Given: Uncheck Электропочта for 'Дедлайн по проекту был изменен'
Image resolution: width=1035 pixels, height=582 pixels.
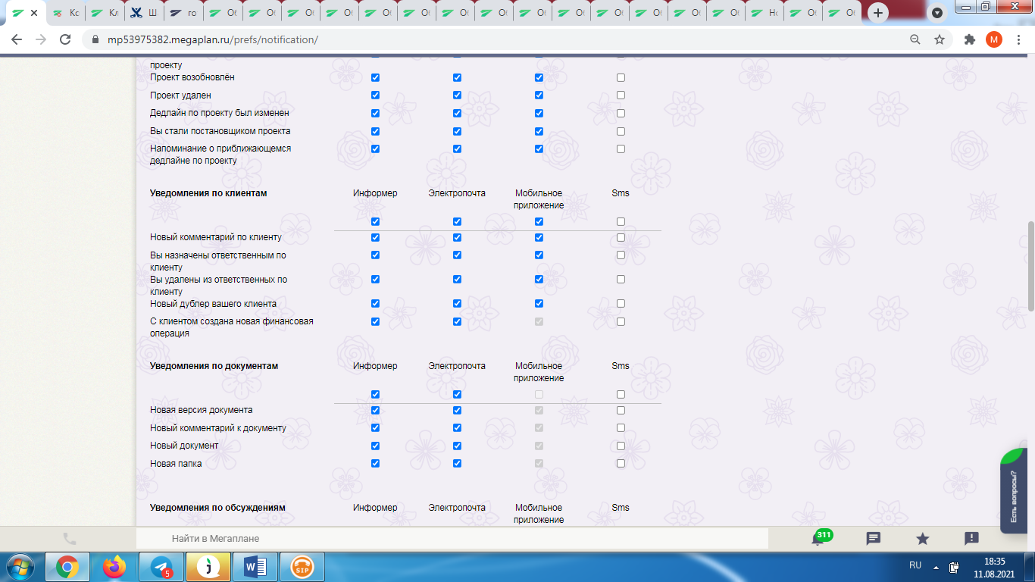Looking at the screenshot, I should [457, 113].
